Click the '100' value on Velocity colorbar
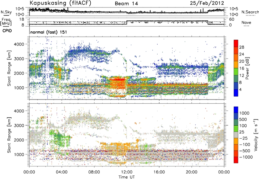259x179 pixels. coord(243,126)
